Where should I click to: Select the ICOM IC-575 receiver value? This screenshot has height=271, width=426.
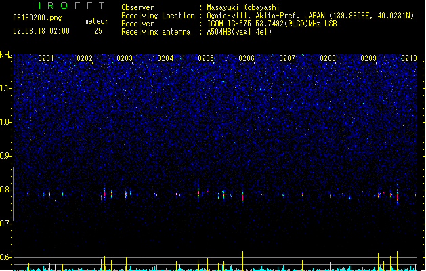click(x=272, y=24)
